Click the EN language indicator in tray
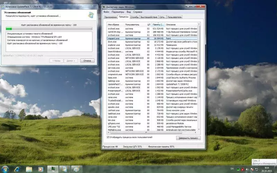 232,169
